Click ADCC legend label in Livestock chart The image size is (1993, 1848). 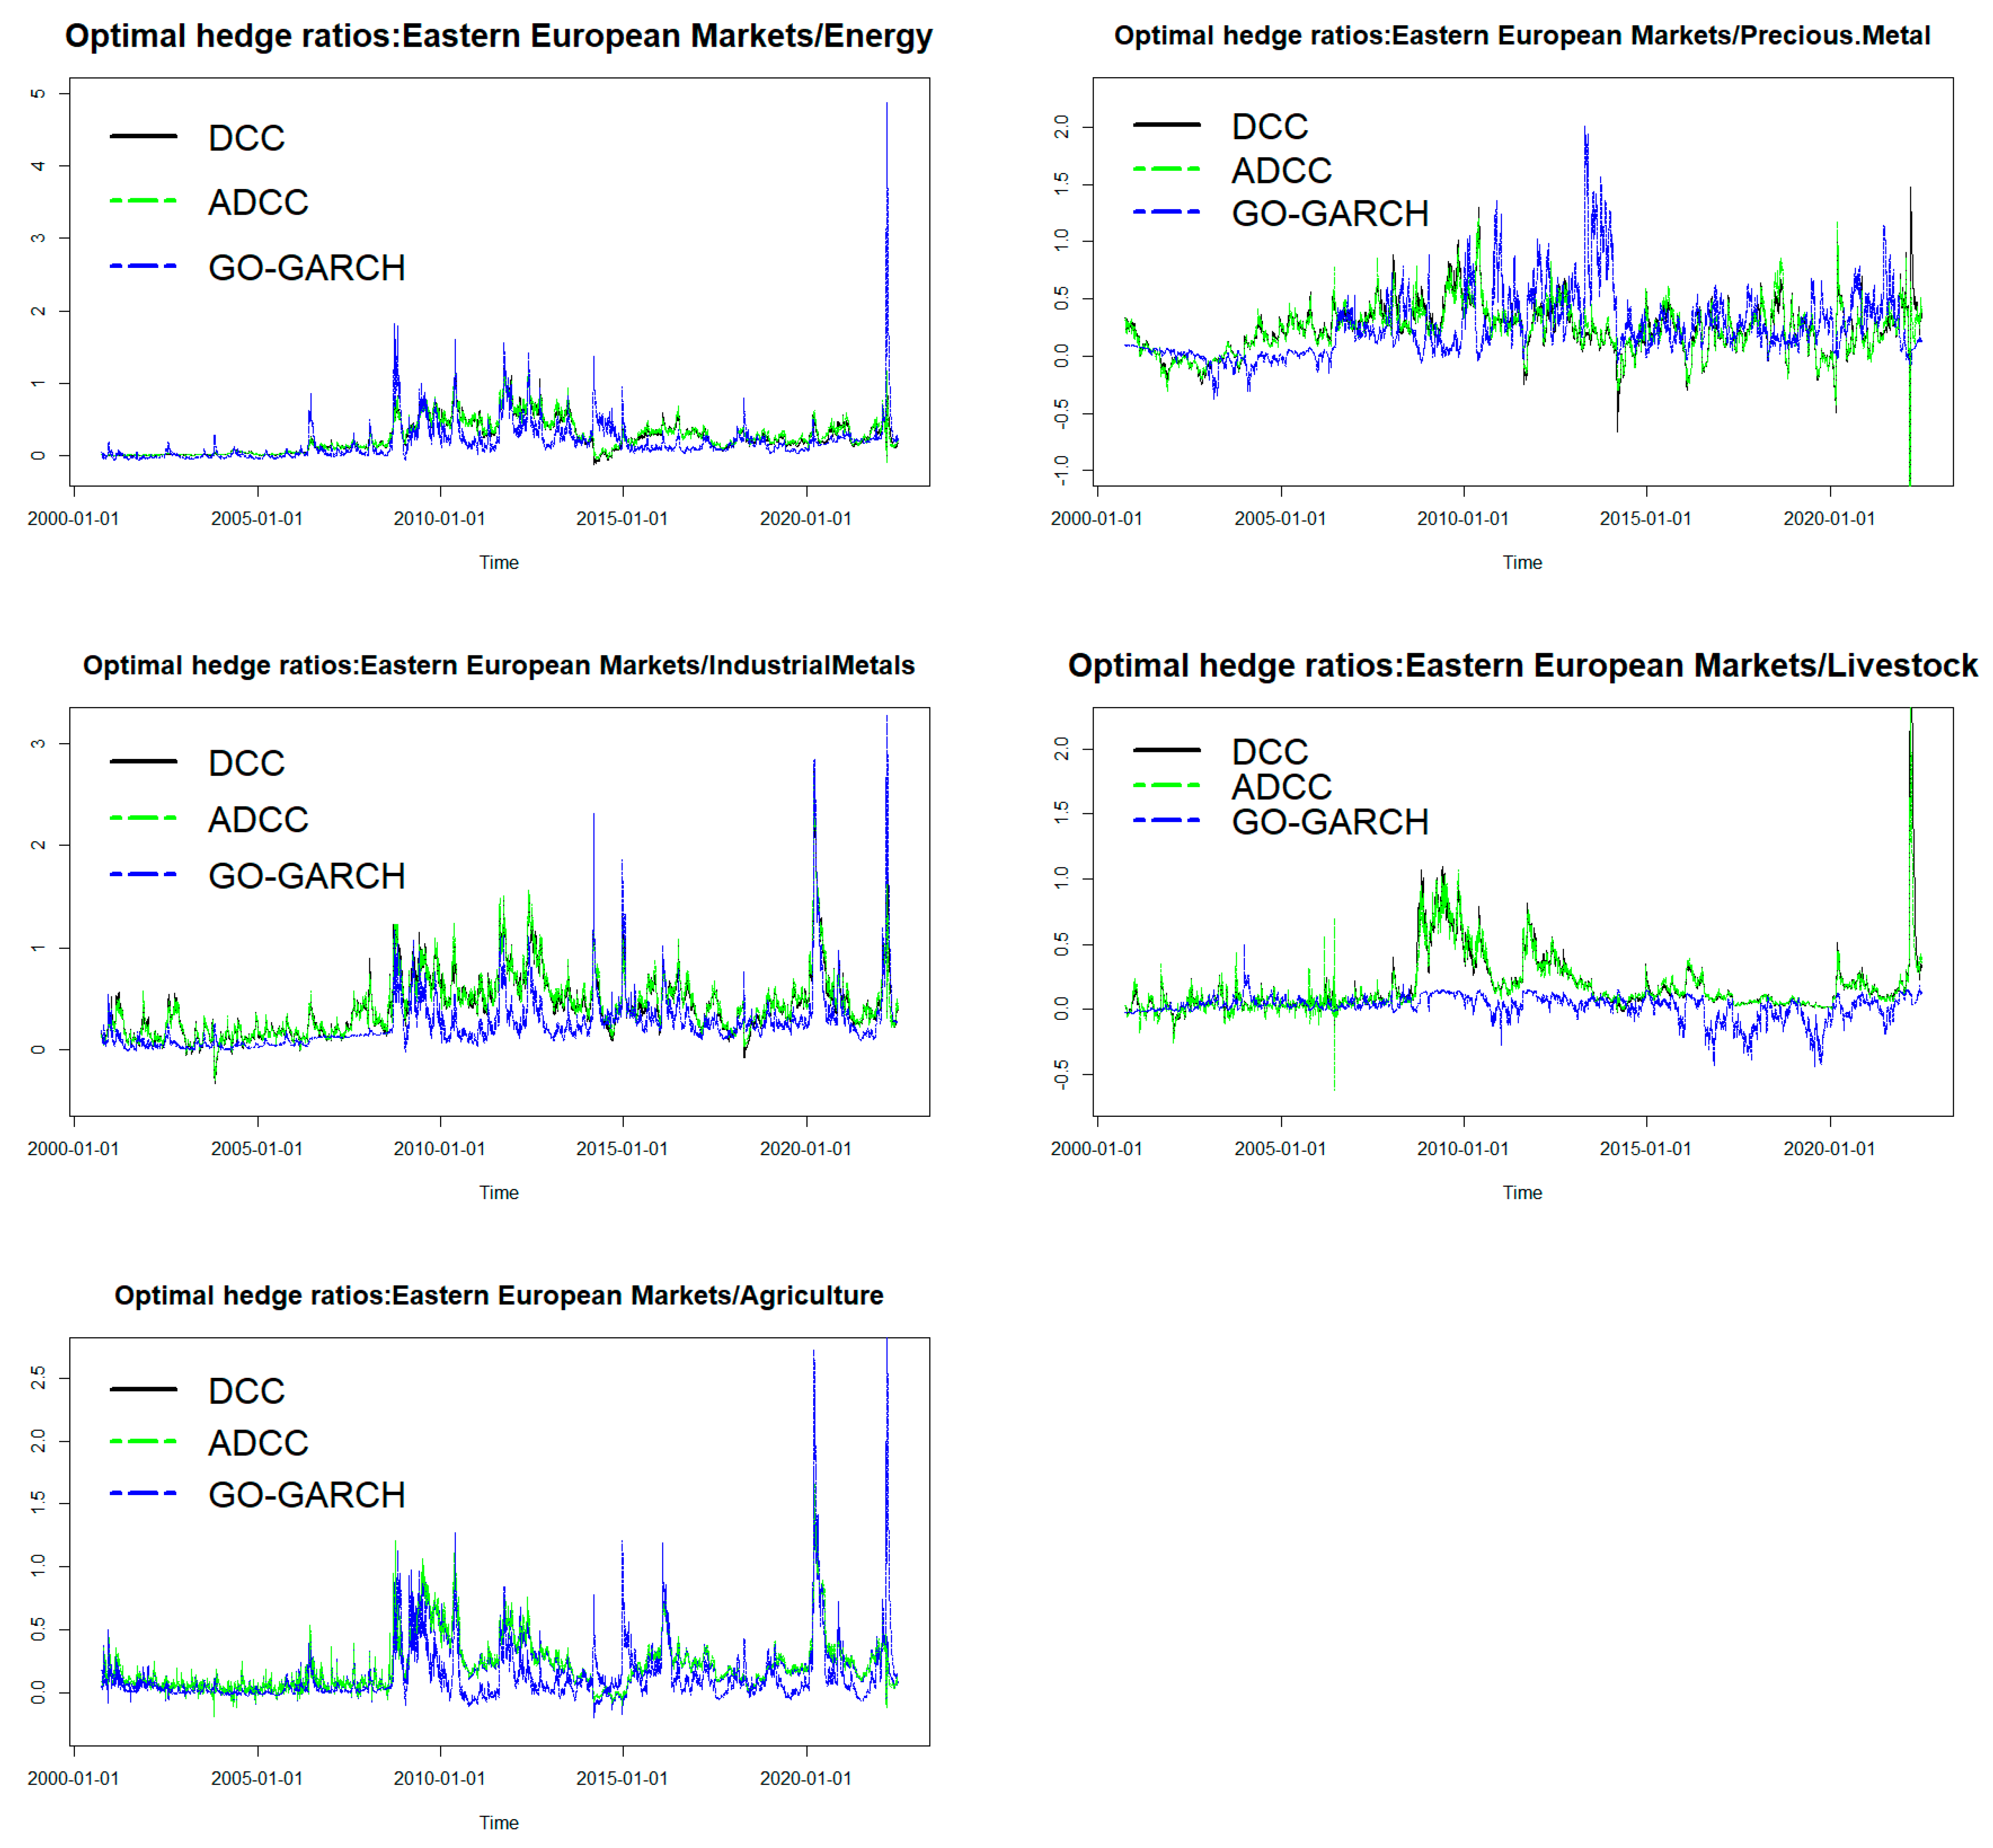pyautogui.click(x=1280, y=787)
